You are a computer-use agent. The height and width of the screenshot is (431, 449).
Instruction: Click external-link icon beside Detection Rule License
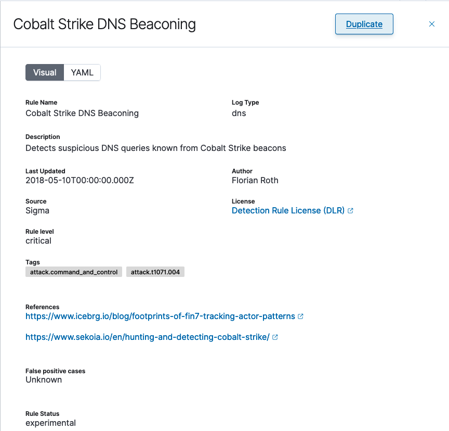[351, 211]
